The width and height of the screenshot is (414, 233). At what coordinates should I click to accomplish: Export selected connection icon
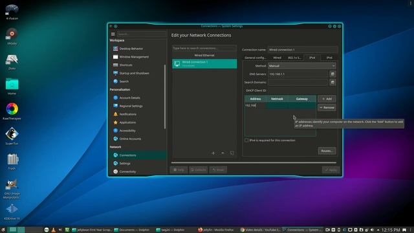click(232, 153)
